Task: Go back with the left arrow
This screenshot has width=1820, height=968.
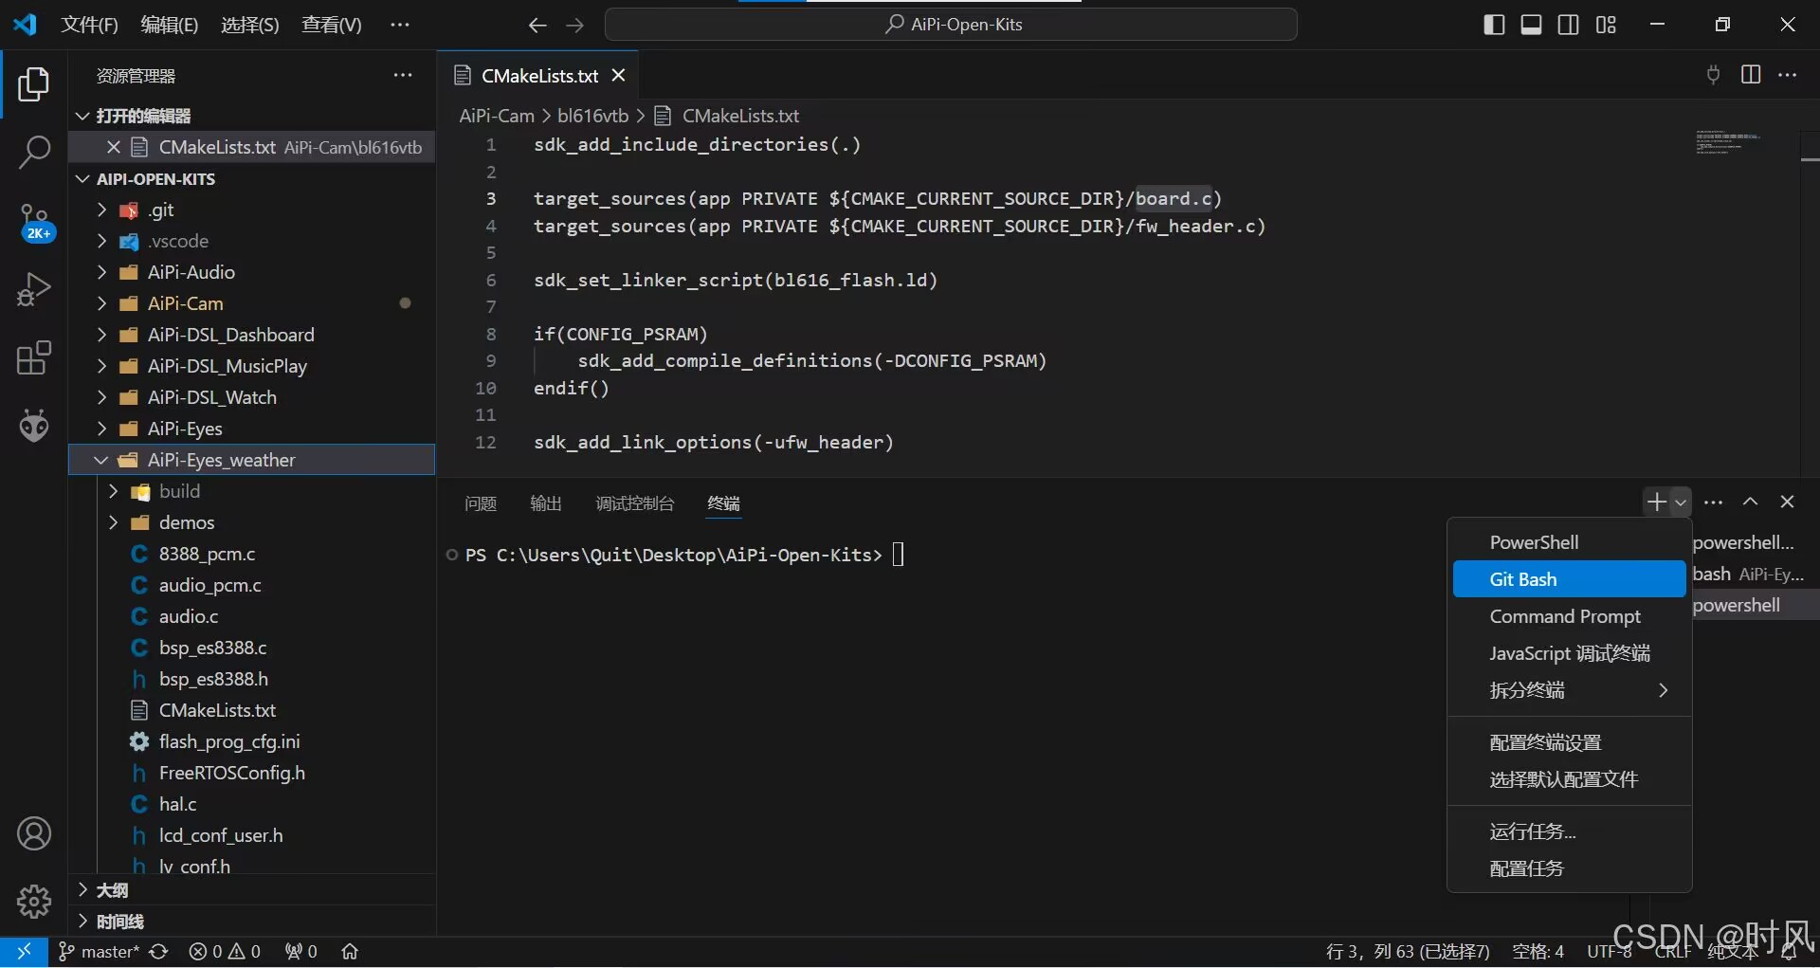Action: [537, 25]
